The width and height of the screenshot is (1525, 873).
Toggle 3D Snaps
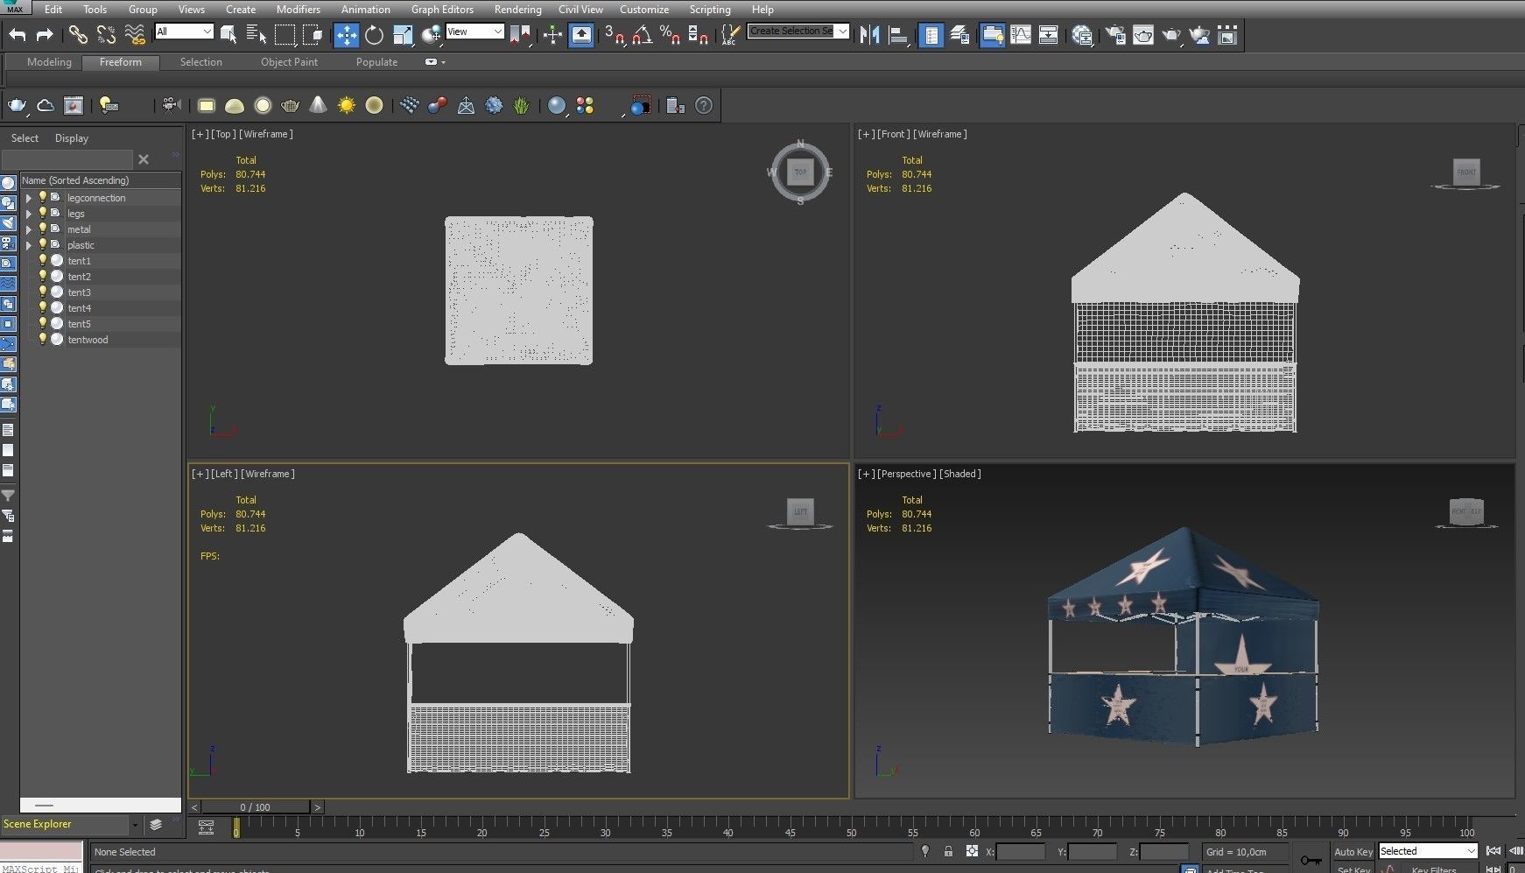[615, 35]
